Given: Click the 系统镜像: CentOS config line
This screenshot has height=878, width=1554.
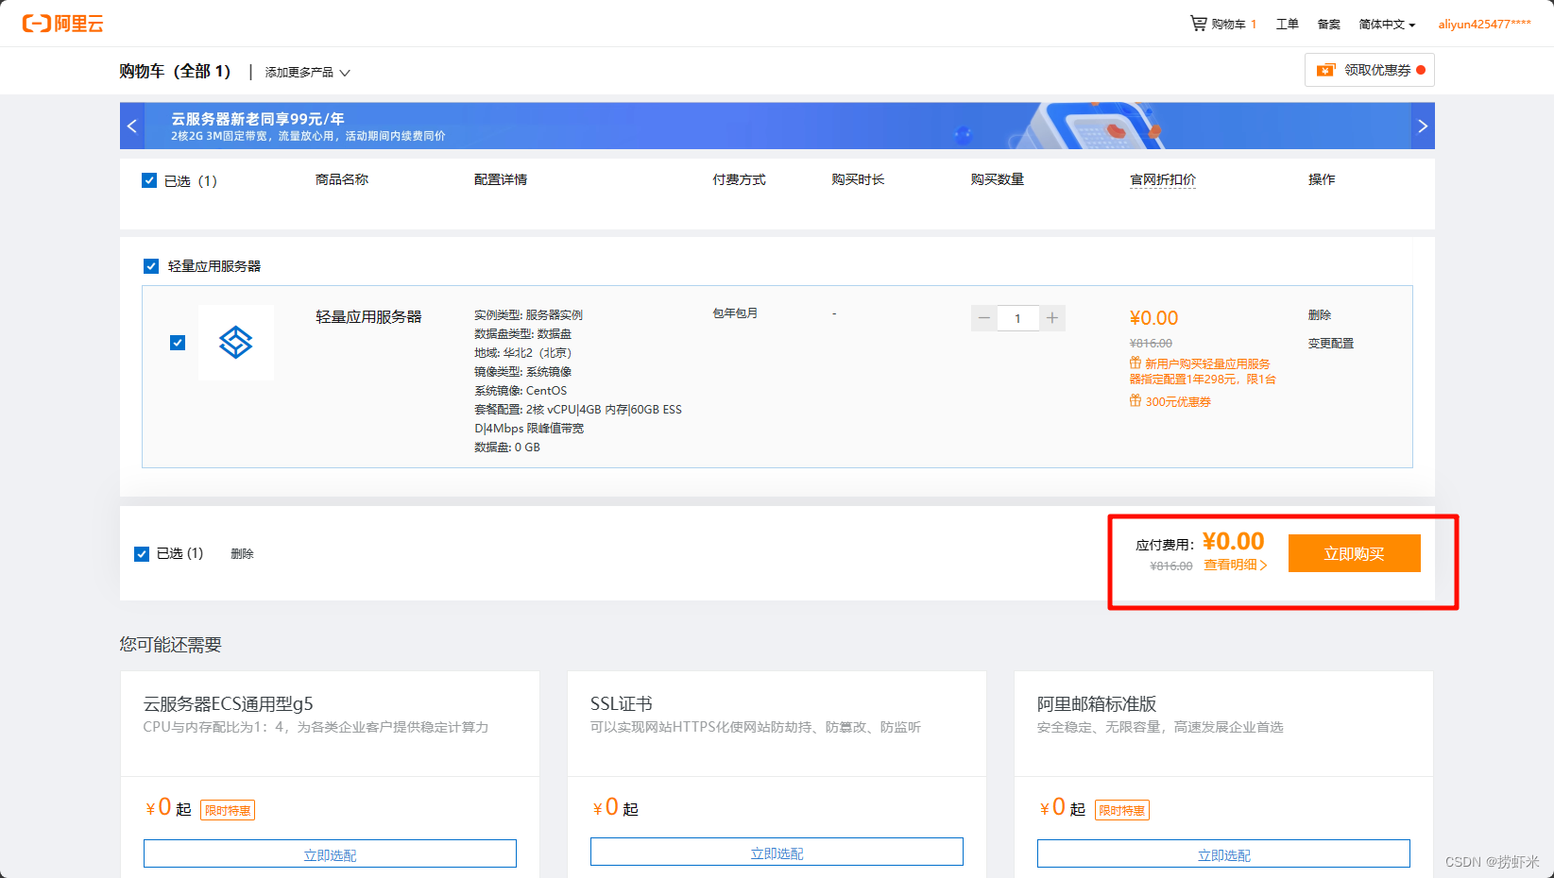Looking at the screenshot, I should (521, 391).
